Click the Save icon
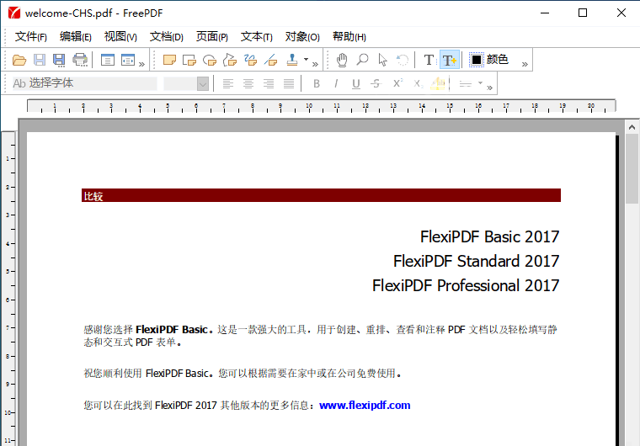Screen dimensions: 640x446 click(x=40, y=60)
